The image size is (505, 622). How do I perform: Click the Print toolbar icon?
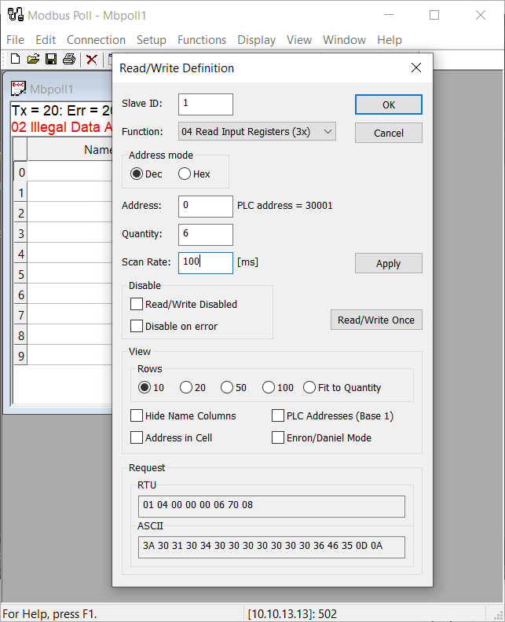(x=69, y=59)
